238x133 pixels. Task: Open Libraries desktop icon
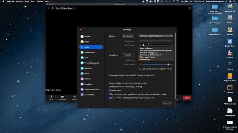[230, 54]
